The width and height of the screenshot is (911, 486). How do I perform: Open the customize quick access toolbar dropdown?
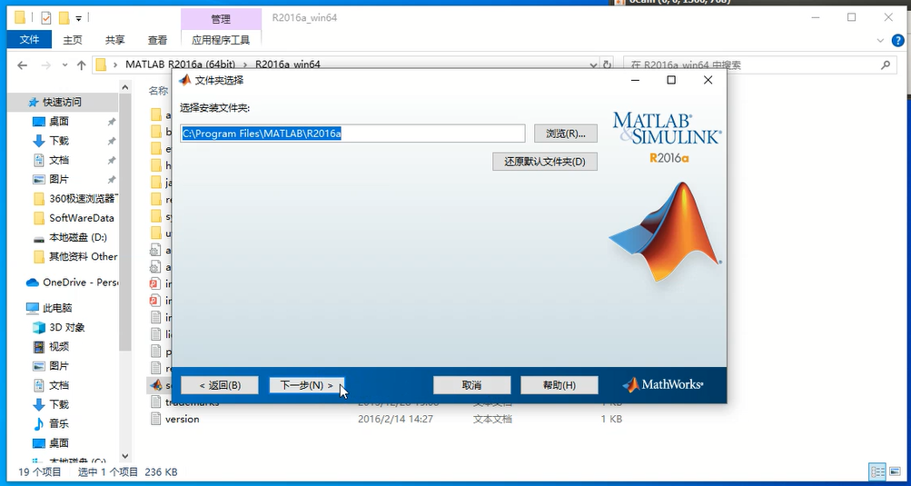78,18
